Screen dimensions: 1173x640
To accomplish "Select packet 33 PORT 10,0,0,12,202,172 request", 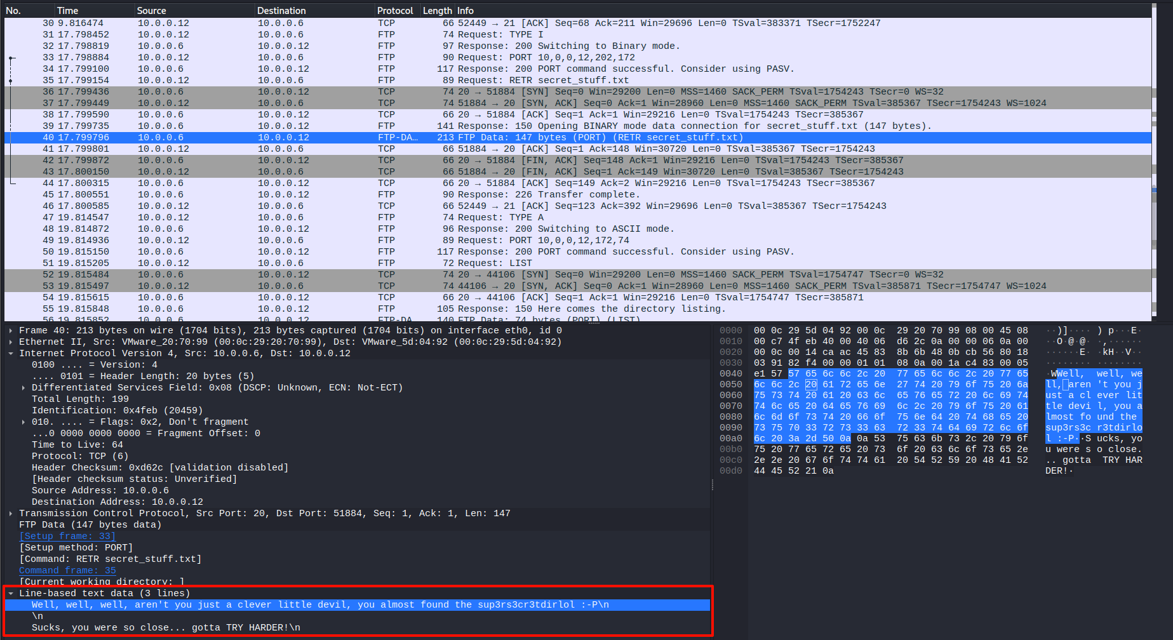I will [x=577, y=58].
